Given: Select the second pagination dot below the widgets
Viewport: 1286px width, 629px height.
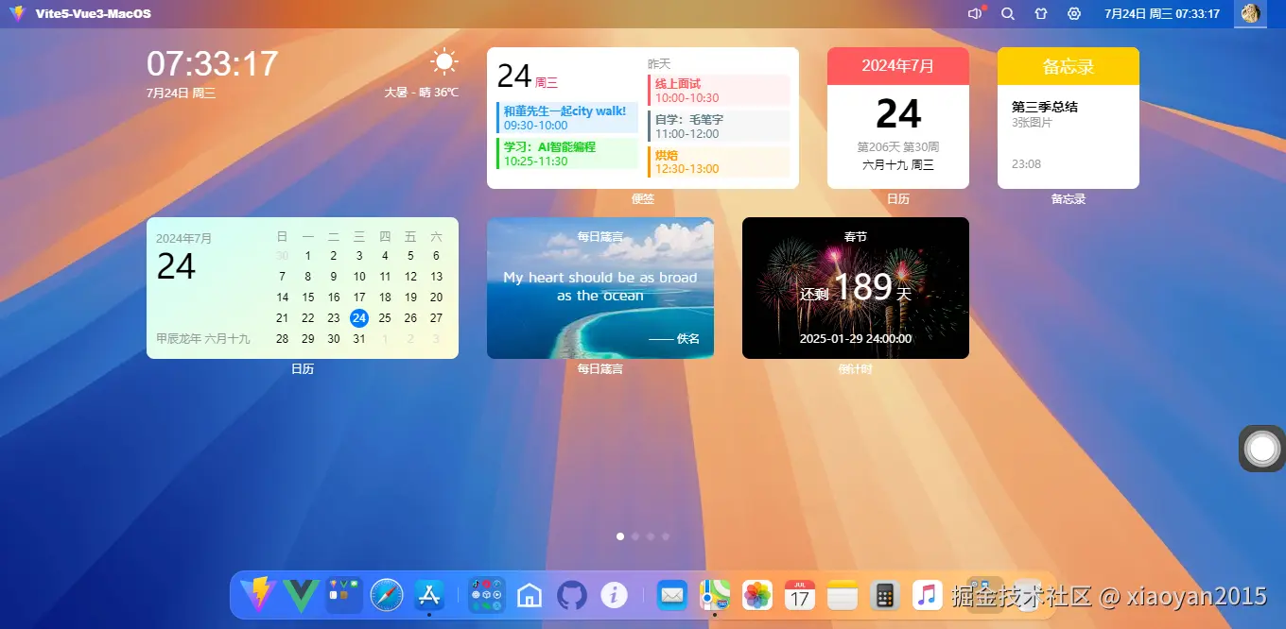Looking at the screenshot, I should pos(635,535).
